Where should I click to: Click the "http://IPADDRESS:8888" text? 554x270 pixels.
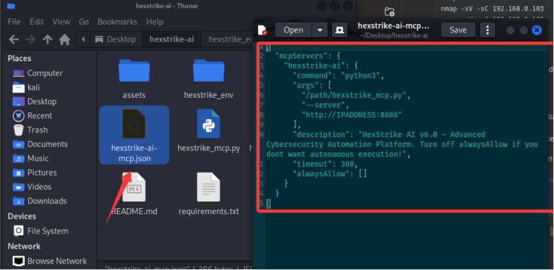coord(351,115)
